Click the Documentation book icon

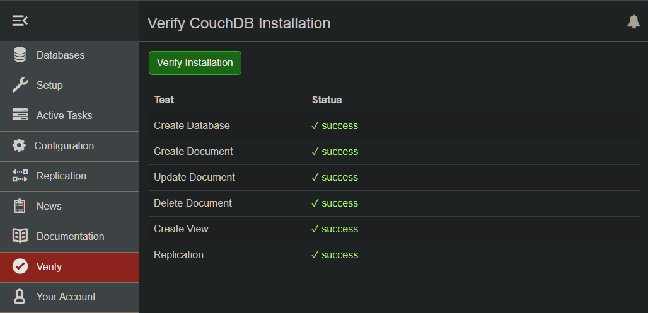(x=20, y=236)
